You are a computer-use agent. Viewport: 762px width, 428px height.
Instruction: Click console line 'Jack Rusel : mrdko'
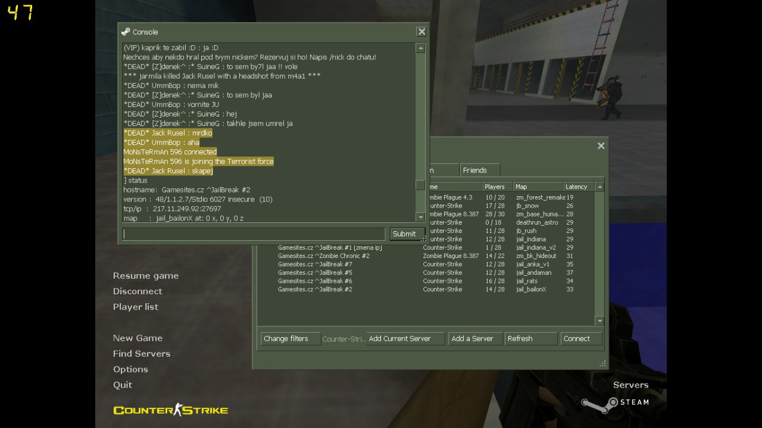(168, 133)
